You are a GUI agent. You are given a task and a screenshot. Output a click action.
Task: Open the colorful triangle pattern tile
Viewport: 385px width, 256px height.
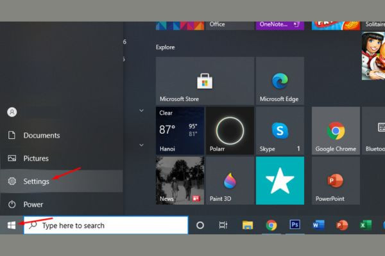tap(180, 26)
